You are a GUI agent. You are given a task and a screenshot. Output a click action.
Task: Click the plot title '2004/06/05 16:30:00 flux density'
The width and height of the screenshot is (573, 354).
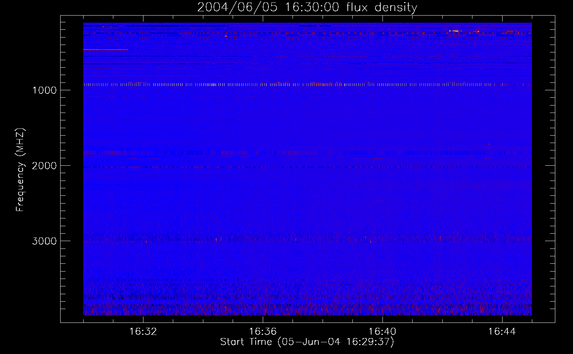tap(307, 7)
